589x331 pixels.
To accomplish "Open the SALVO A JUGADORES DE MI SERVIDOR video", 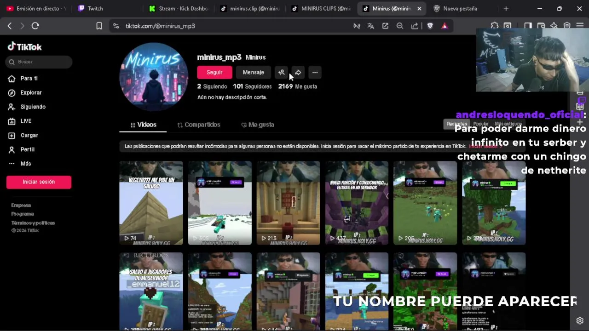I will [x=151, y=291].
